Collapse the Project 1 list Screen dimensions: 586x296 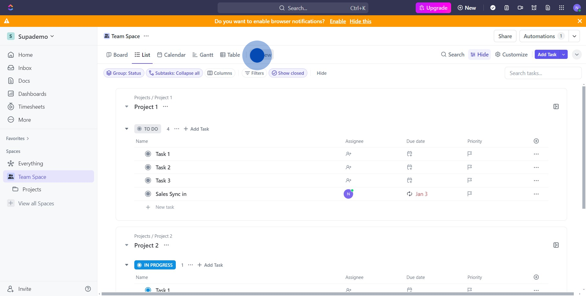tap(127, 107)
